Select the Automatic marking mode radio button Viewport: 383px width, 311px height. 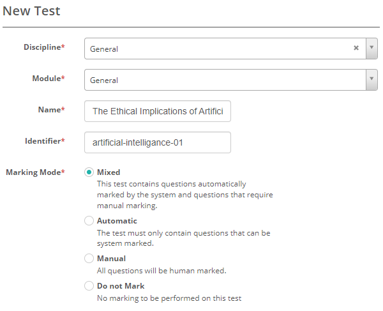coord(89,221)
